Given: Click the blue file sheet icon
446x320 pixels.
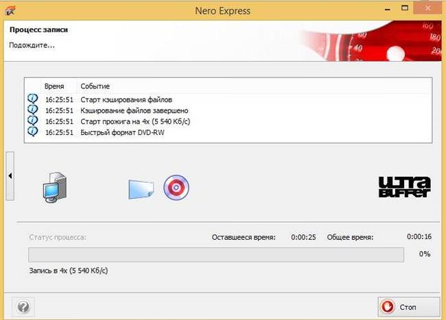Looking at the screenshot, I should pyautogui.click(x=141, y=189).
